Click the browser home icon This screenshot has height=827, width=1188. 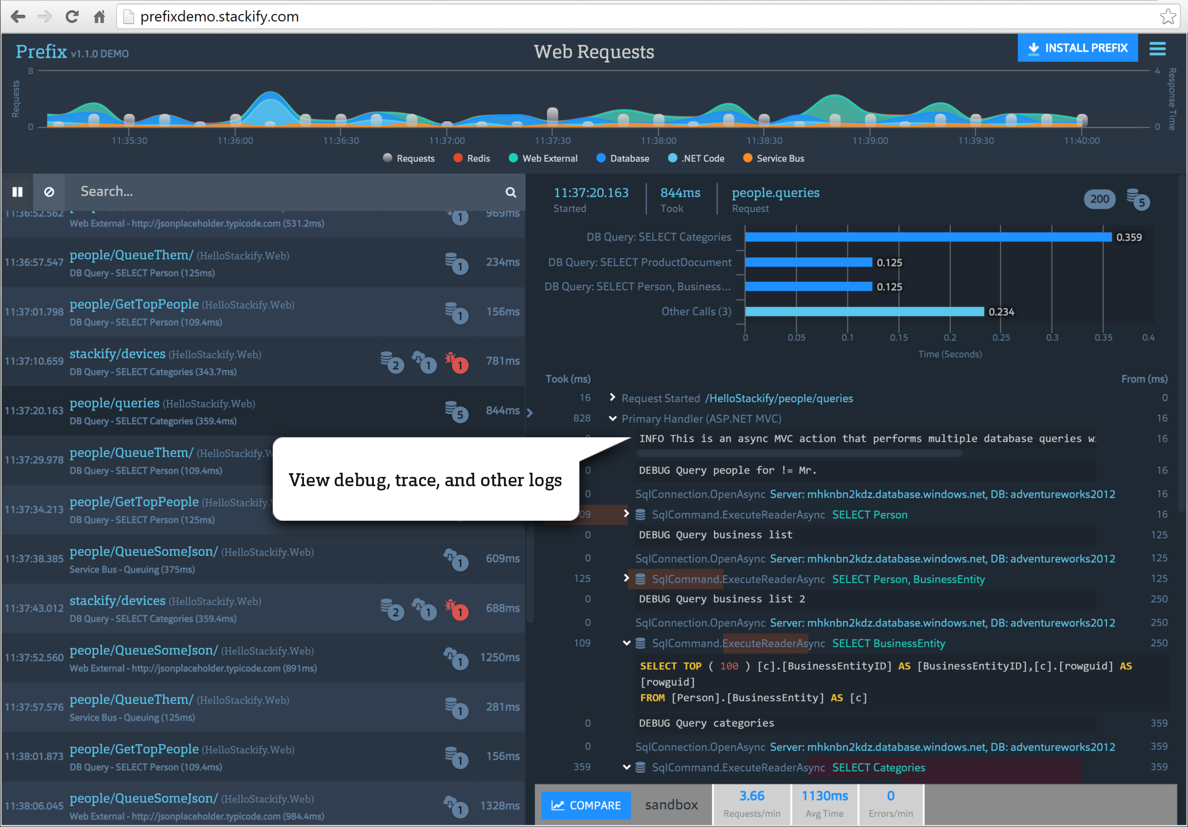coord(99,17)
